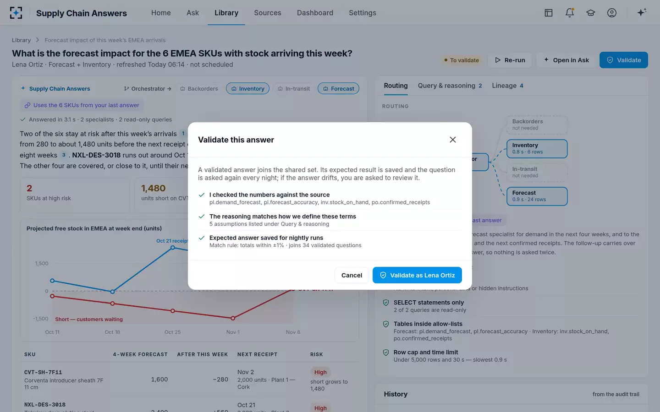Image resolution: width=660 pixels, height=412 pixels.
Task: Toggle 'I checked the numbers against the source'
Action: (x=330, y=198)
